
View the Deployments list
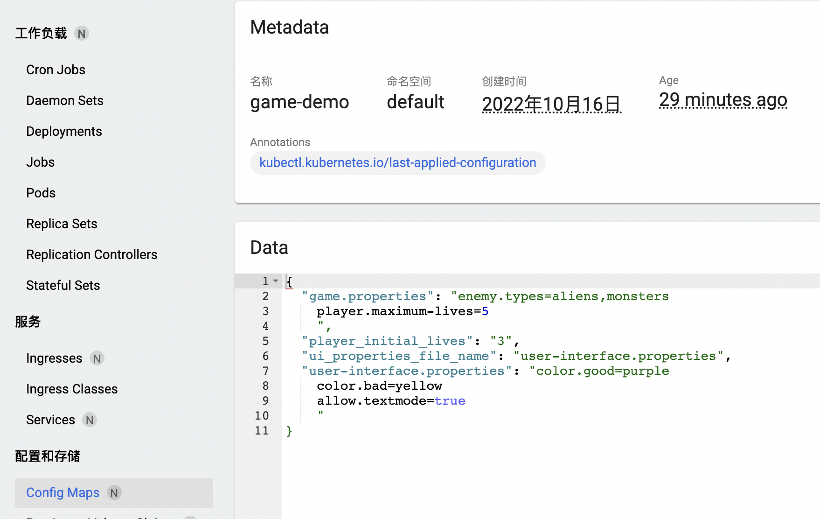tap(64, 131)
